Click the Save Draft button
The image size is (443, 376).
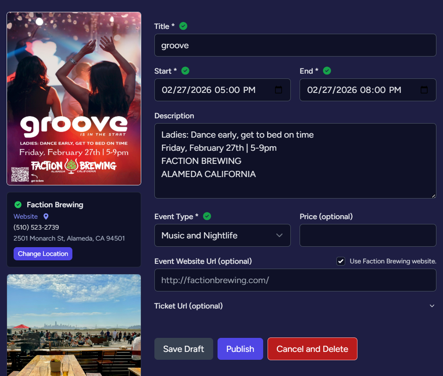click(x=183, y=349)
